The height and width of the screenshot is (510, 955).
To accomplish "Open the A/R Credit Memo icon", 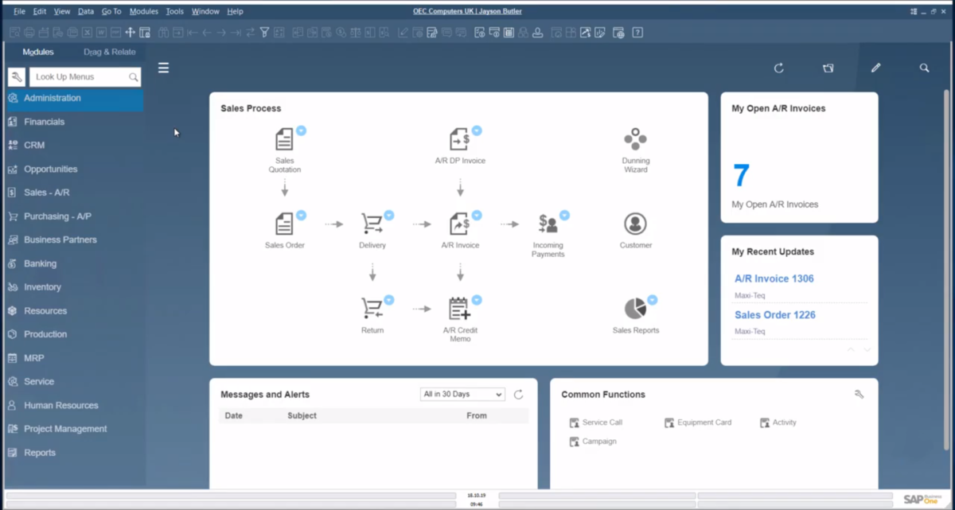I will point(459,308).
